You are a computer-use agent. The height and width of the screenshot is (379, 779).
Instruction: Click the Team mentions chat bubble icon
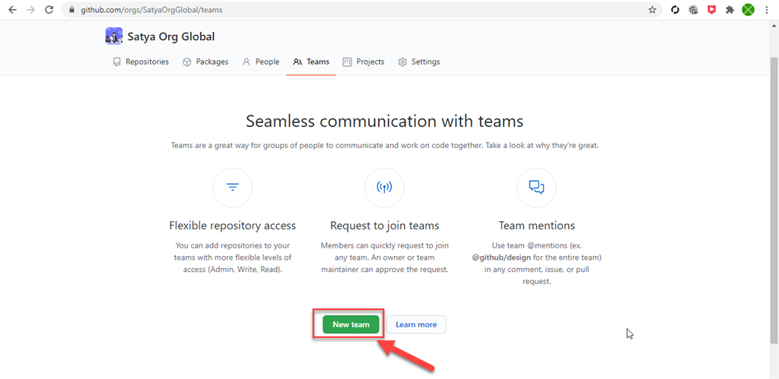click(536, 187)
